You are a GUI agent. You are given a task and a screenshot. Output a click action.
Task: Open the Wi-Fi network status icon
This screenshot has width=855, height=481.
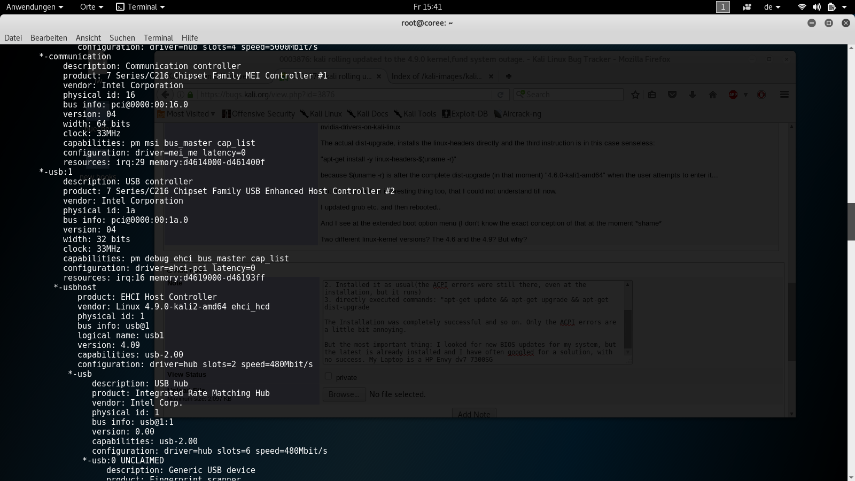(802, 7)
